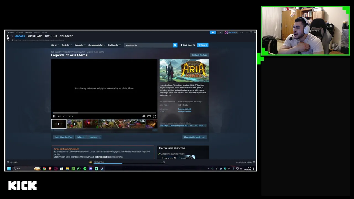
Task: Click the Windows taskbar Ara search box
Action: [x=26, y=169]
